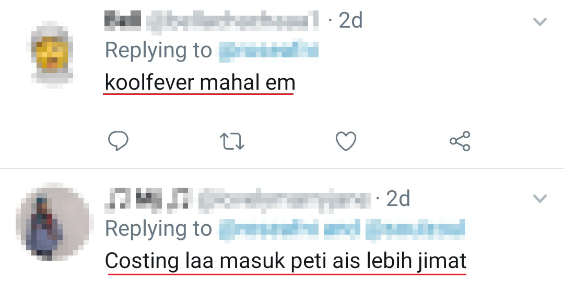Screen dimensions: 564x292
Task: Open the blurred handle beside first tweet's name
Action: point(232,20)
